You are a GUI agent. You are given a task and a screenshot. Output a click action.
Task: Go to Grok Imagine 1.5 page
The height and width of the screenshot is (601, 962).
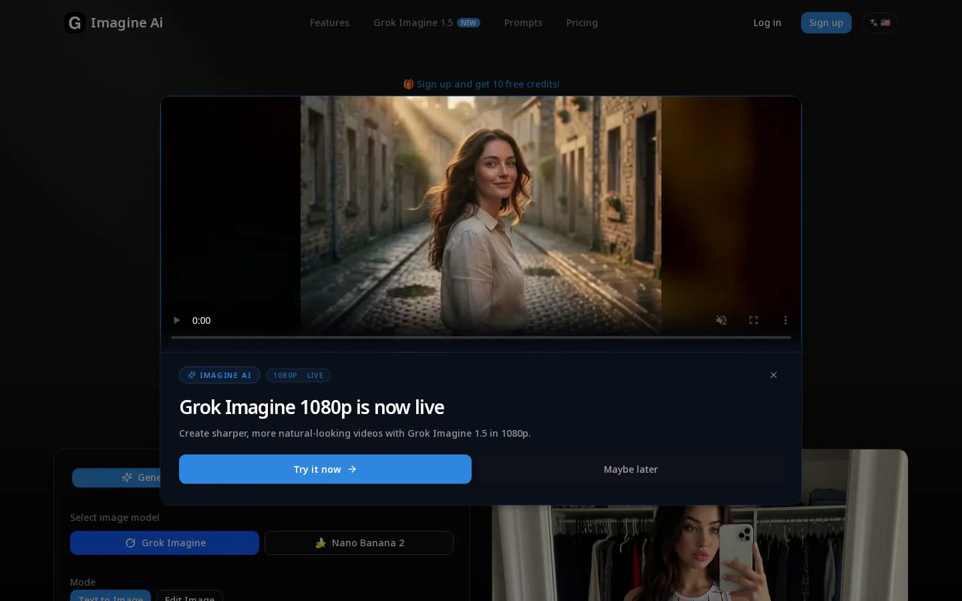(426, 23)
